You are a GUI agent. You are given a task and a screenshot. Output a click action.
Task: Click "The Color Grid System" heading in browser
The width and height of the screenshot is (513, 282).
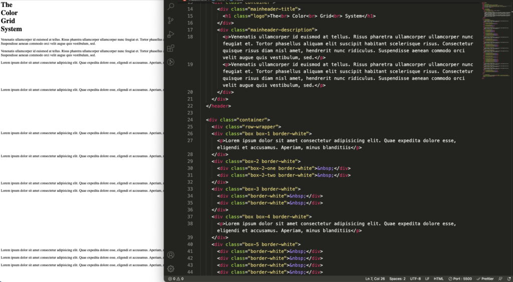point(11,17)
